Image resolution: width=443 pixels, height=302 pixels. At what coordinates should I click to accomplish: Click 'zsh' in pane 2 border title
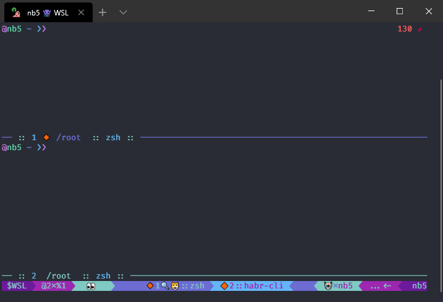pyautogui.click(x=103, y=275)
